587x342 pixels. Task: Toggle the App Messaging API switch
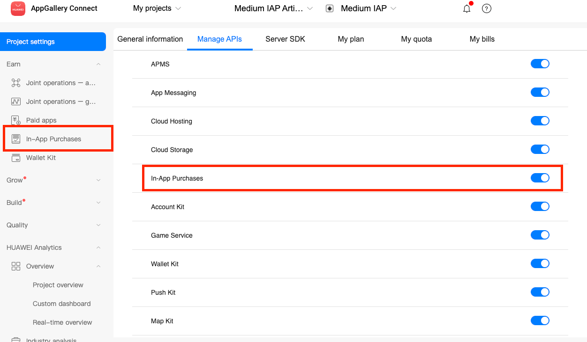click(x=540, y=92)
